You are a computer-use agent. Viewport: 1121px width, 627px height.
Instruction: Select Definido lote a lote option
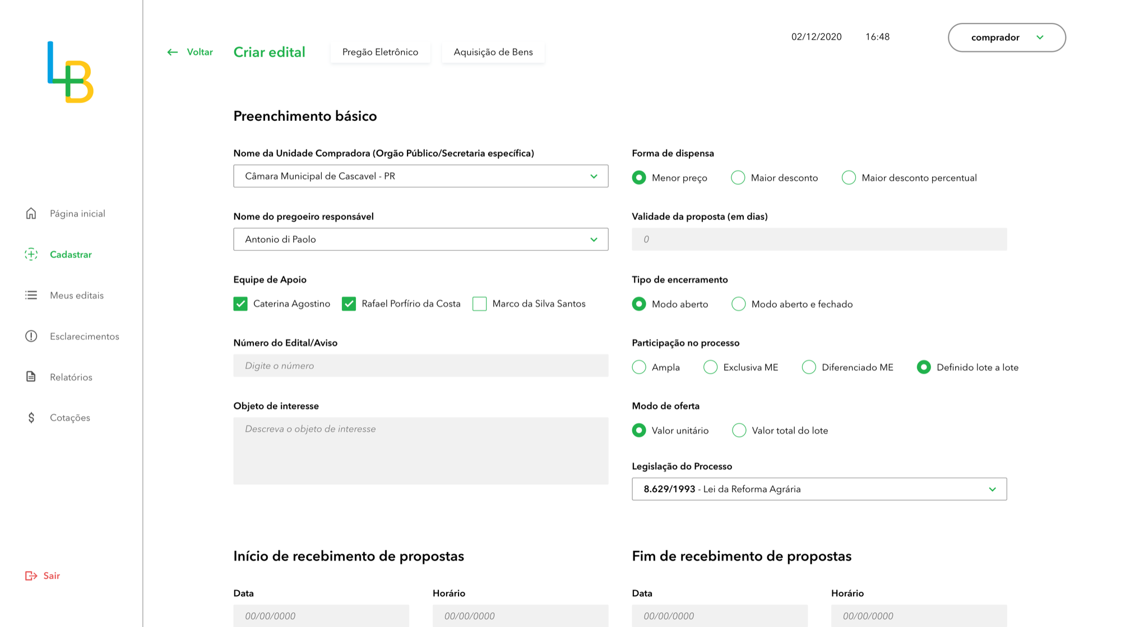pyautogui.click(x=924, y=367)
